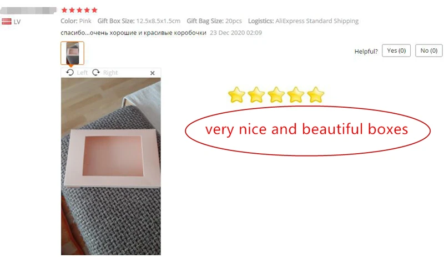This screenshot has width=444, height=257.
Task: Click the AliExpress Standard Shipping logistics text
Action: (317, 21)
